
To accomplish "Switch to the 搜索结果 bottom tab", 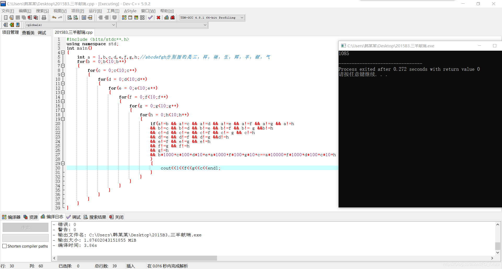I will click(x=95, y=217).
